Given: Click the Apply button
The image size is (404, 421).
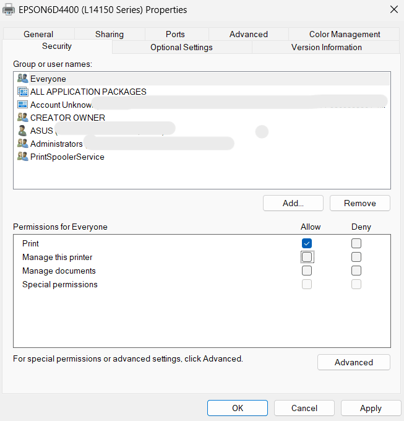Looking at the screenshot, I should pyautogui.click(x=371, y=408).
